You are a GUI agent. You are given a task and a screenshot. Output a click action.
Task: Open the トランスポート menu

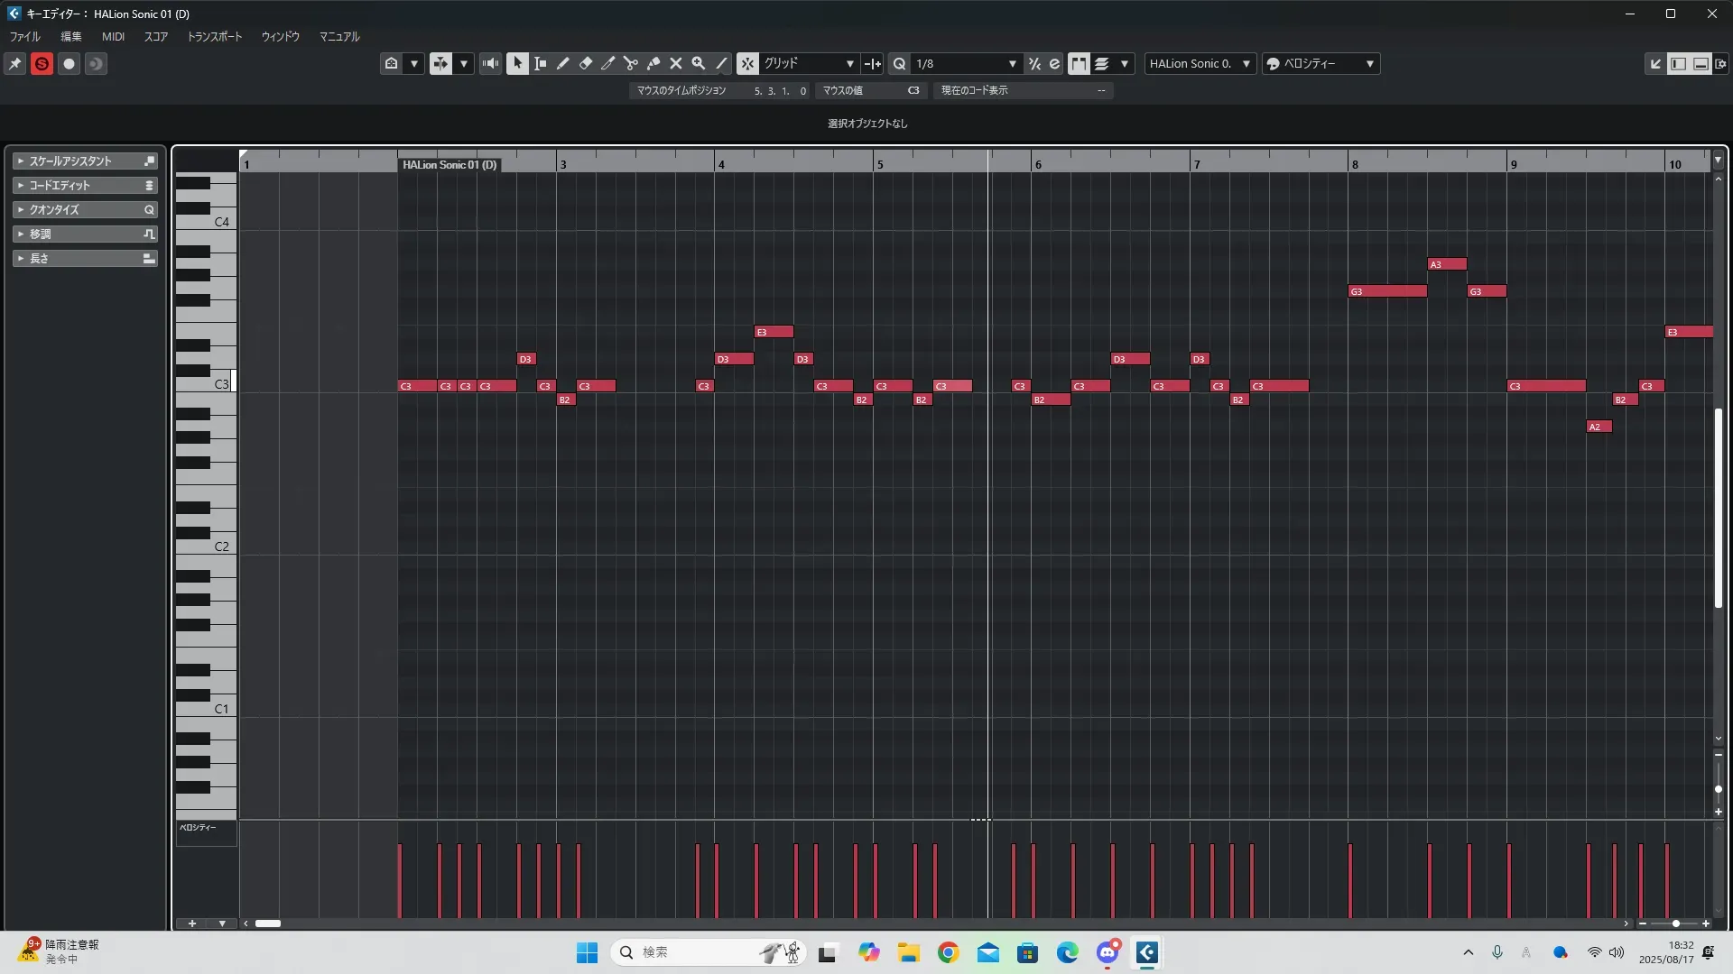tap(214, 37)
